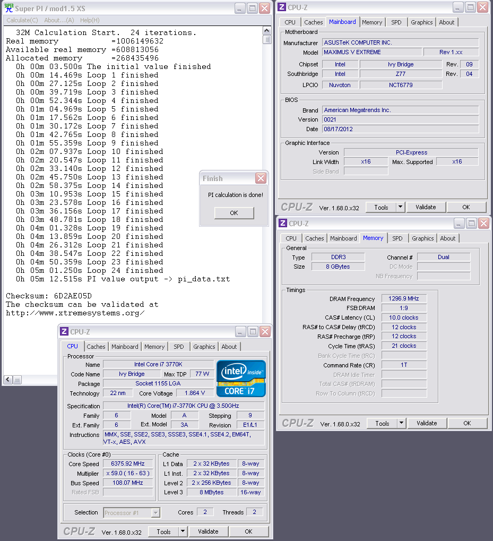Open Memory tab in Mainboard window
Viewport: 493px width, 541px height.
click(371, 22)
